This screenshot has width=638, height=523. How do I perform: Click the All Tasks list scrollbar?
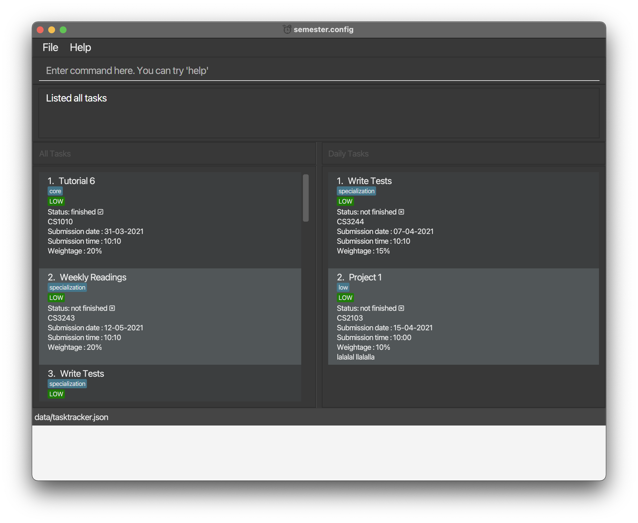[x=306, y=198]
